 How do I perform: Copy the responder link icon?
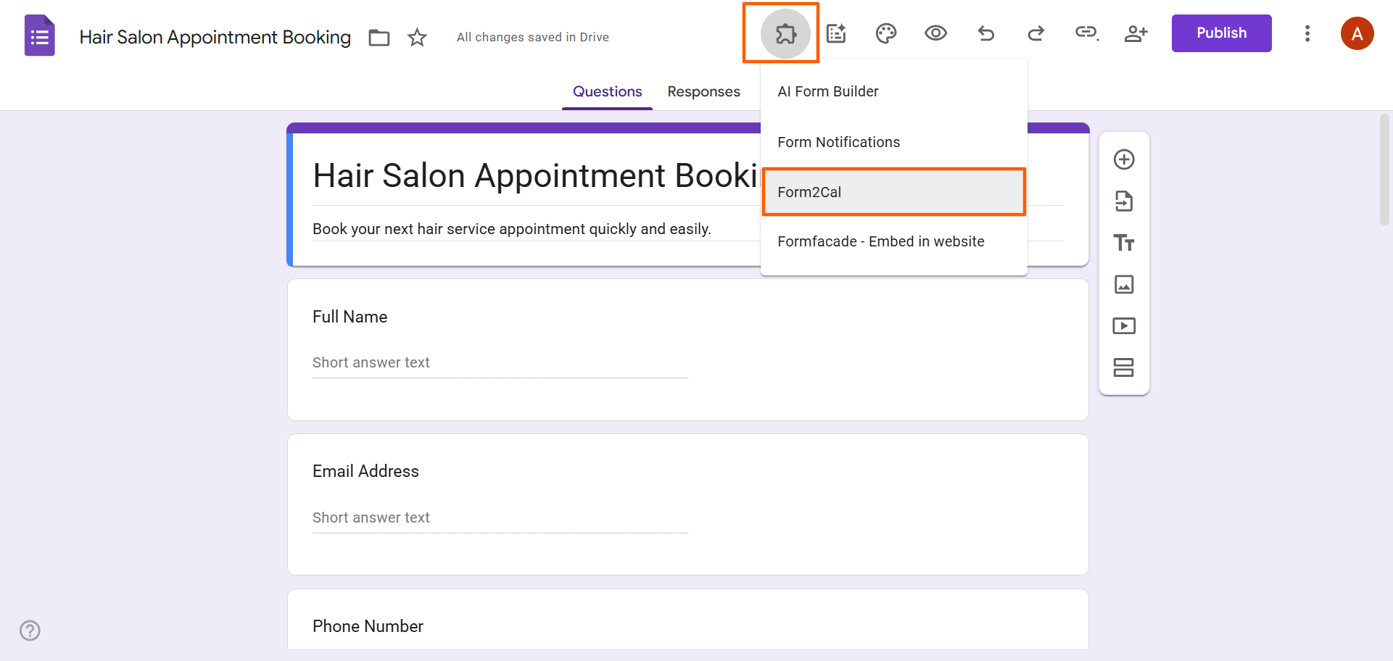tap(1086, 33)
